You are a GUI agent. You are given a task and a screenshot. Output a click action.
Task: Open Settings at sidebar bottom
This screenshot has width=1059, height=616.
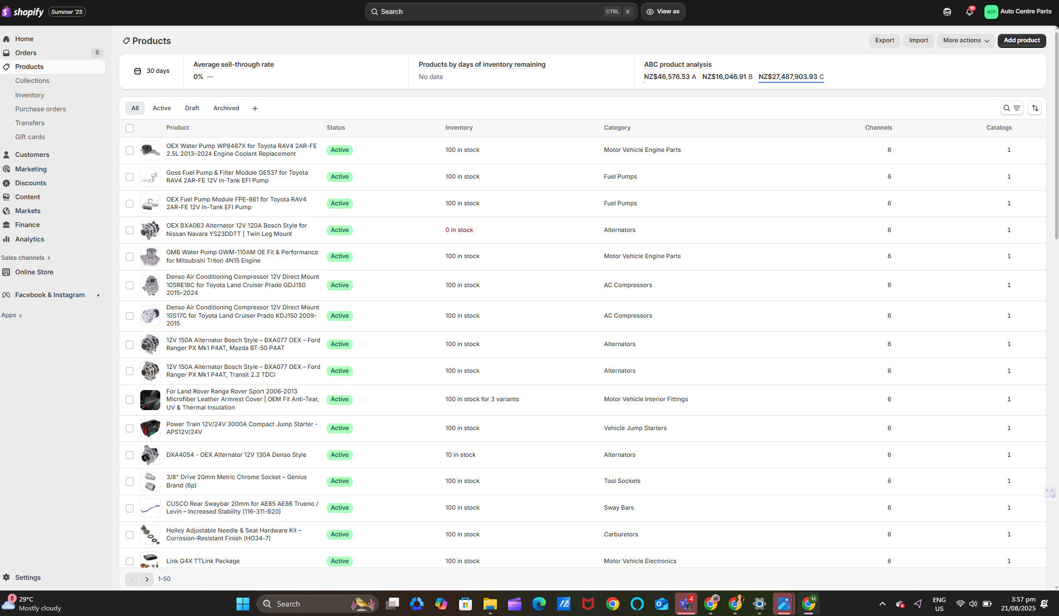click(28, 578)
